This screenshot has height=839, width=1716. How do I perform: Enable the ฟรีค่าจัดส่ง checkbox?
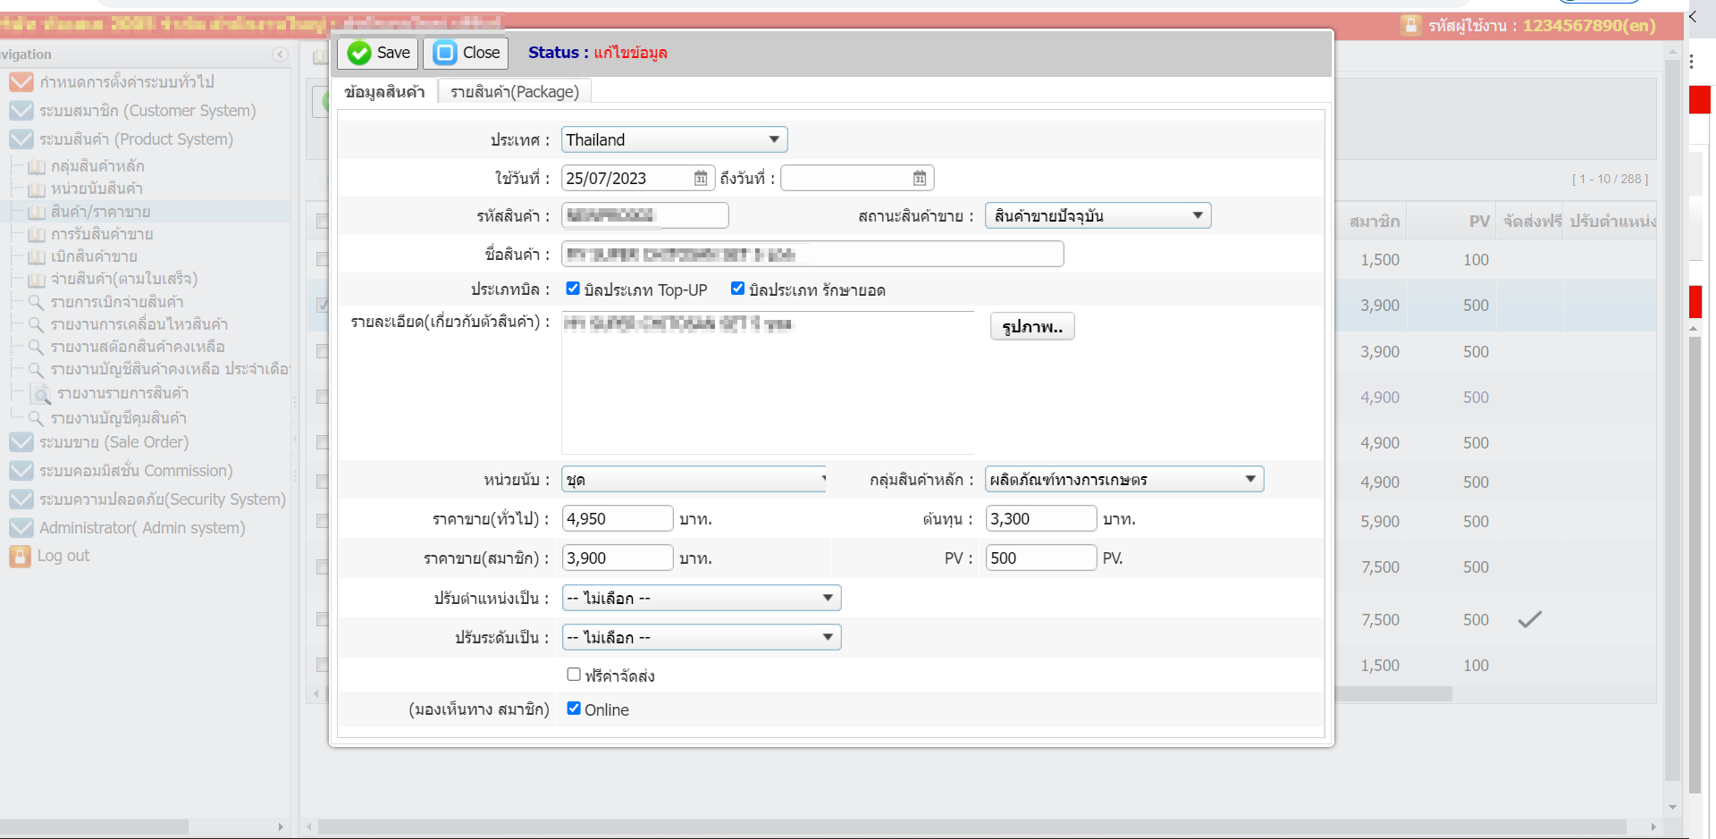point(573,674)
